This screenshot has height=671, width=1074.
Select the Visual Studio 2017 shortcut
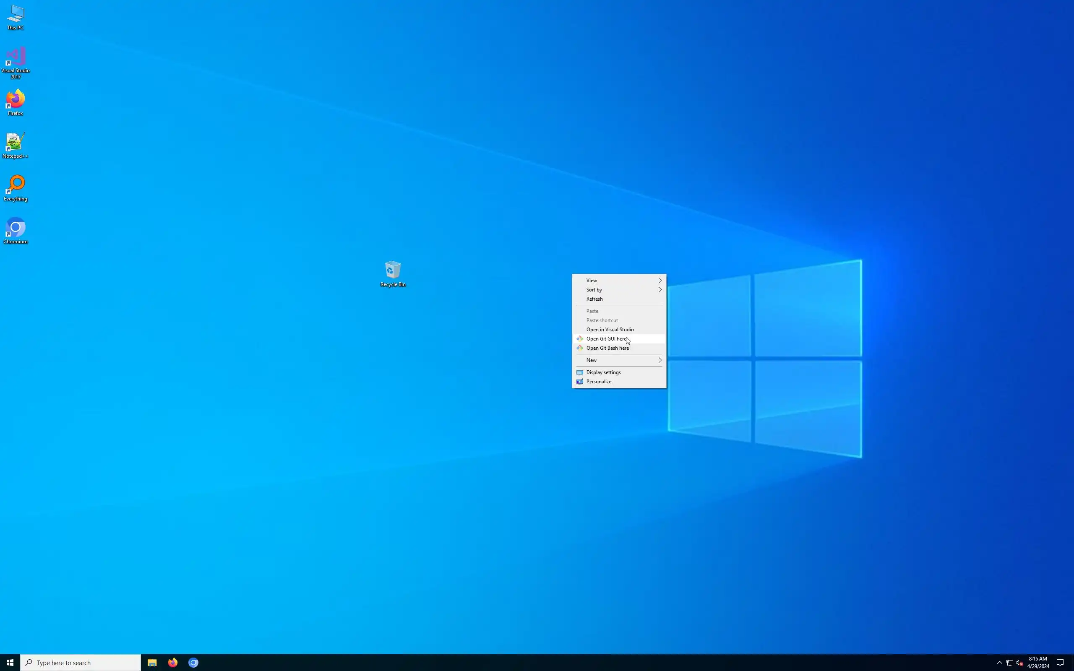[x=15, y=62]
